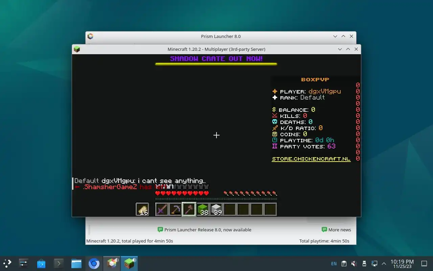The image size is (433, 271).
Task: Click the BOXPVP scoreboard title
Action: 315,80
